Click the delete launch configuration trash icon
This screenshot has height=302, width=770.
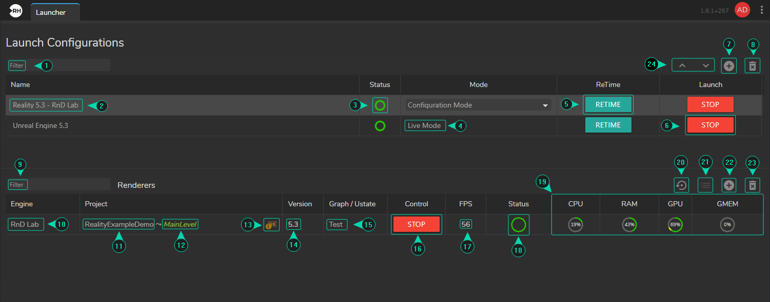752,66
